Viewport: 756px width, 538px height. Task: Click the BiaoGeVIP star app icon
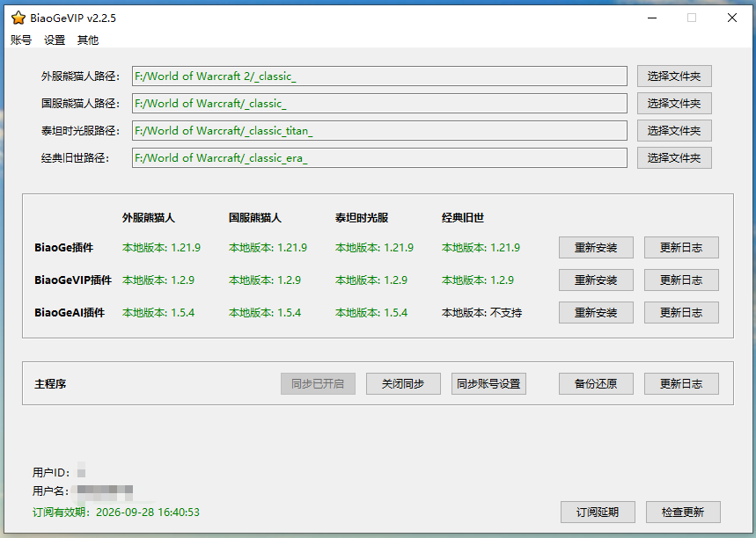(18, 18)
